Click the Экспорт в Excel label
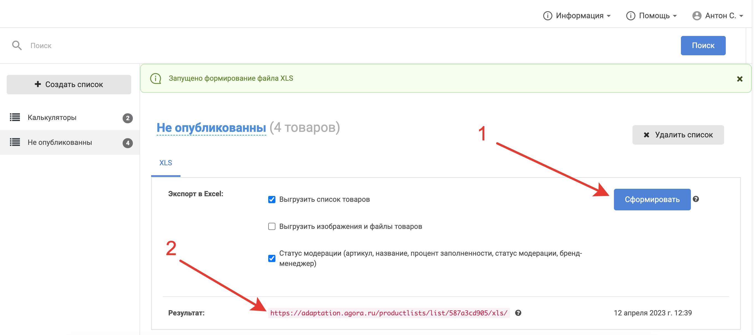The height and width of the screenshot is (335, 754). [195, 194]
